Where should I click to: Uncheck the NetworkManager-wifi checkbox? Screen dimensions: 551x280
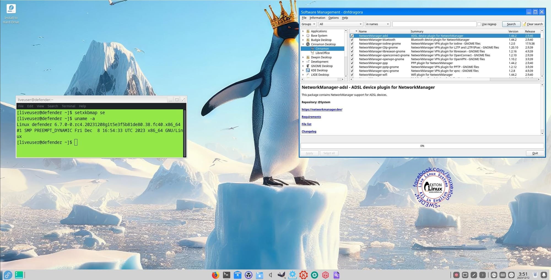click(x=352, y=75)
